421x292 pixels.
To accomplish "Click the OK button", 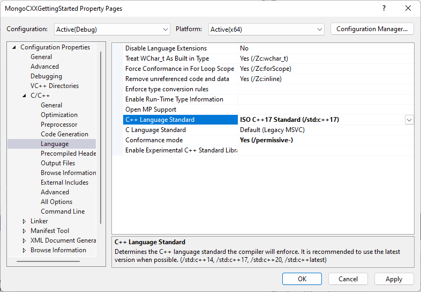I will coord(302,279).
